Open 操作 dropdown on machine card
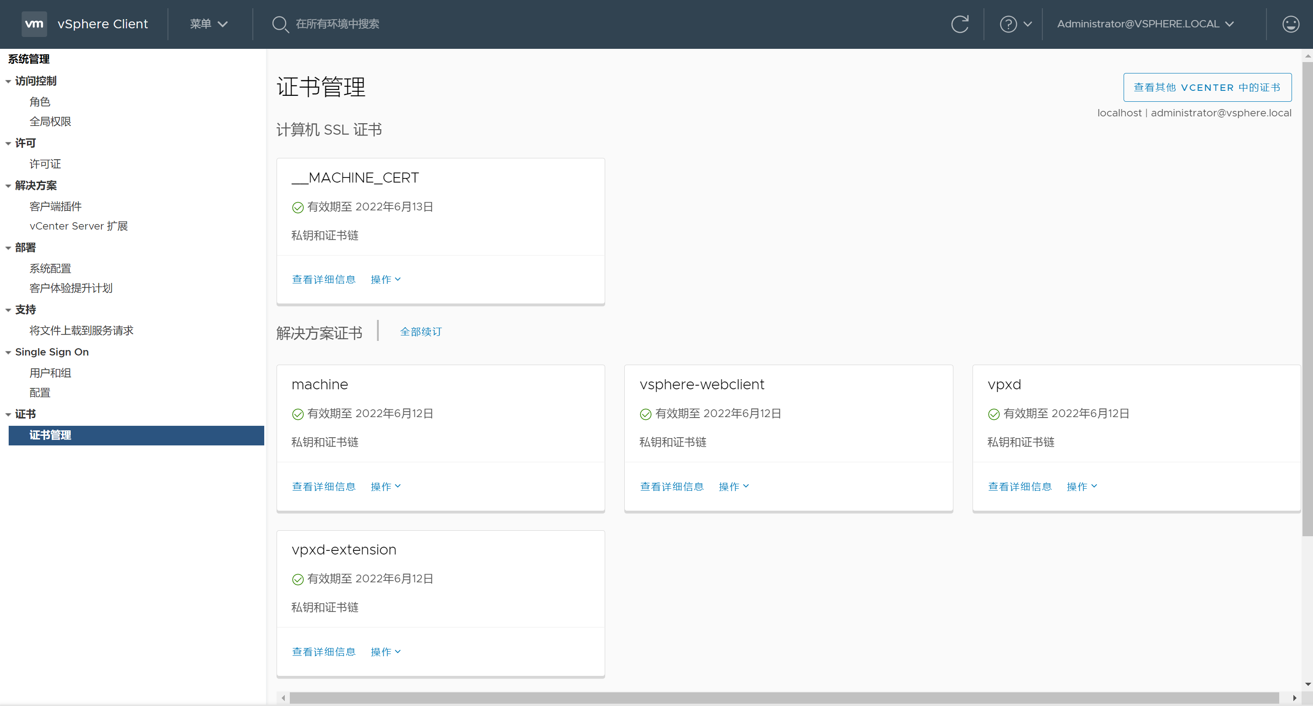Screen dimensions: 1313x706 386,487
